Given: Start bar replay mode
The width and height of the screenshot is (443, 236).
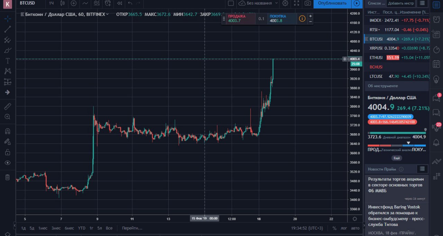Looking at the screenshot, I should click(119, 3).
